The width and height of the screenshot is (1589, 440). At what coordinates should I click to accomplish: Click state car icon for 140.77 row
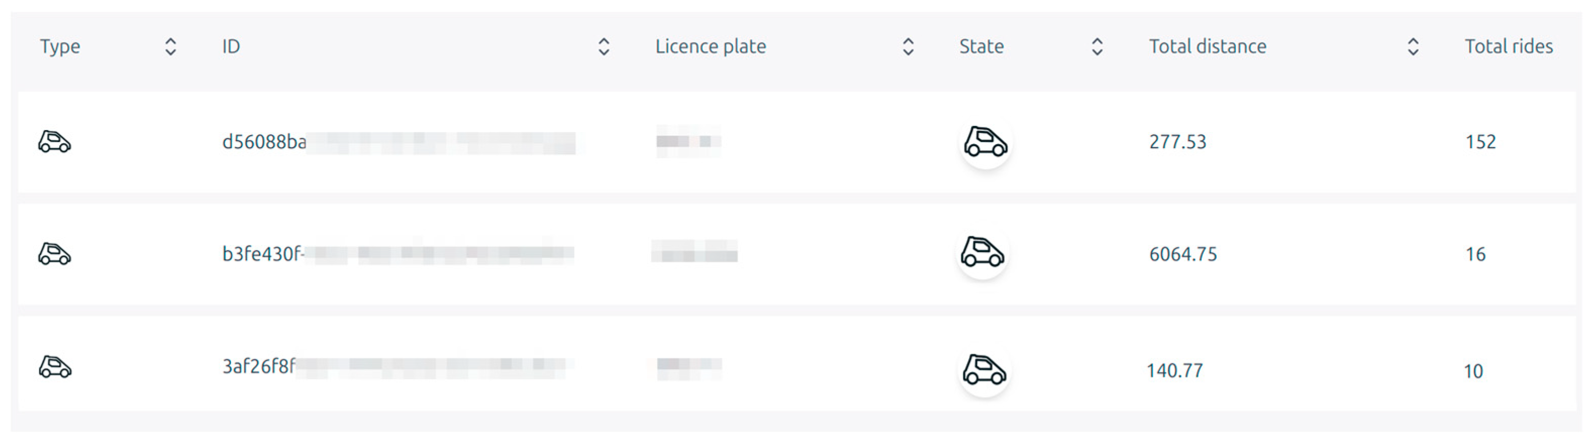[984, 370]
